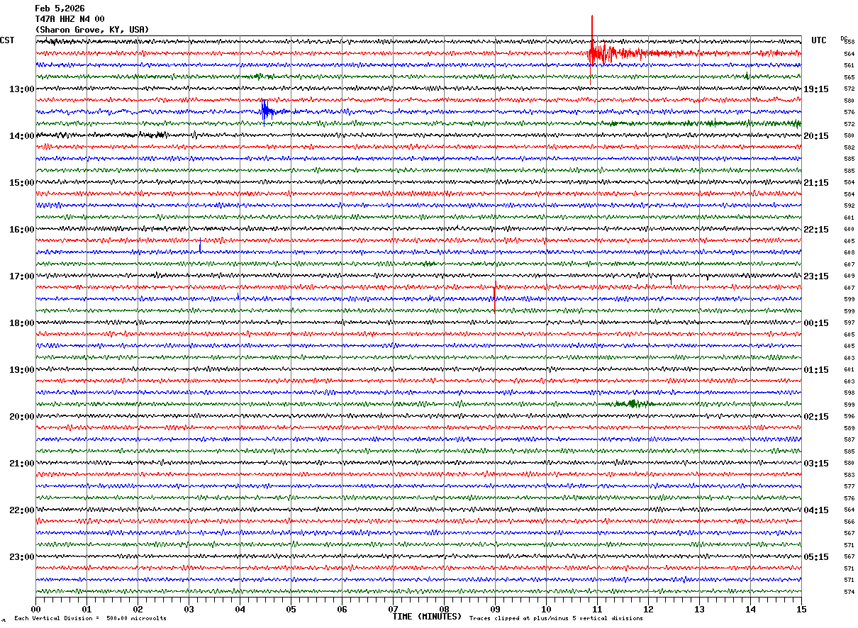This screenshot has width=858, height=628.
Task: Click the blue spike on the 16:30 trace
Action: 200,246
